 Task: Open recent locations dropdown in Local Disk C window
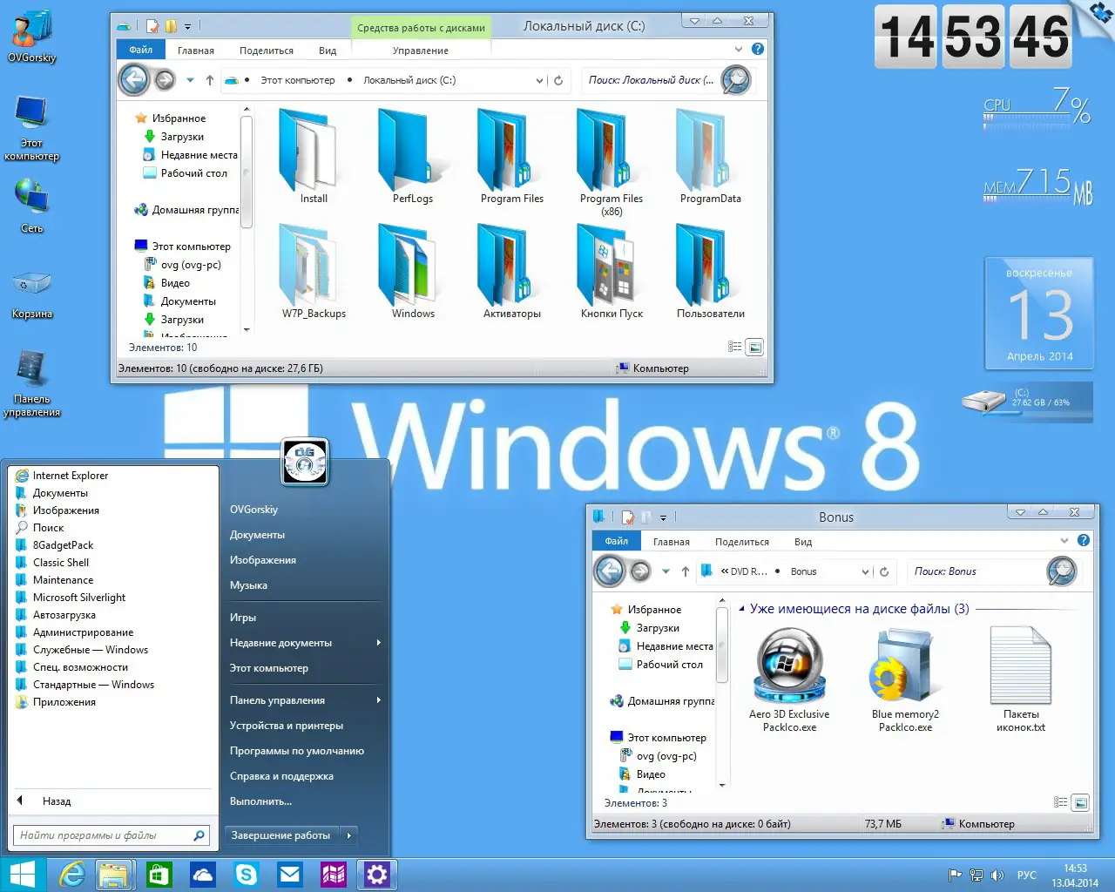tap(190, 80)
